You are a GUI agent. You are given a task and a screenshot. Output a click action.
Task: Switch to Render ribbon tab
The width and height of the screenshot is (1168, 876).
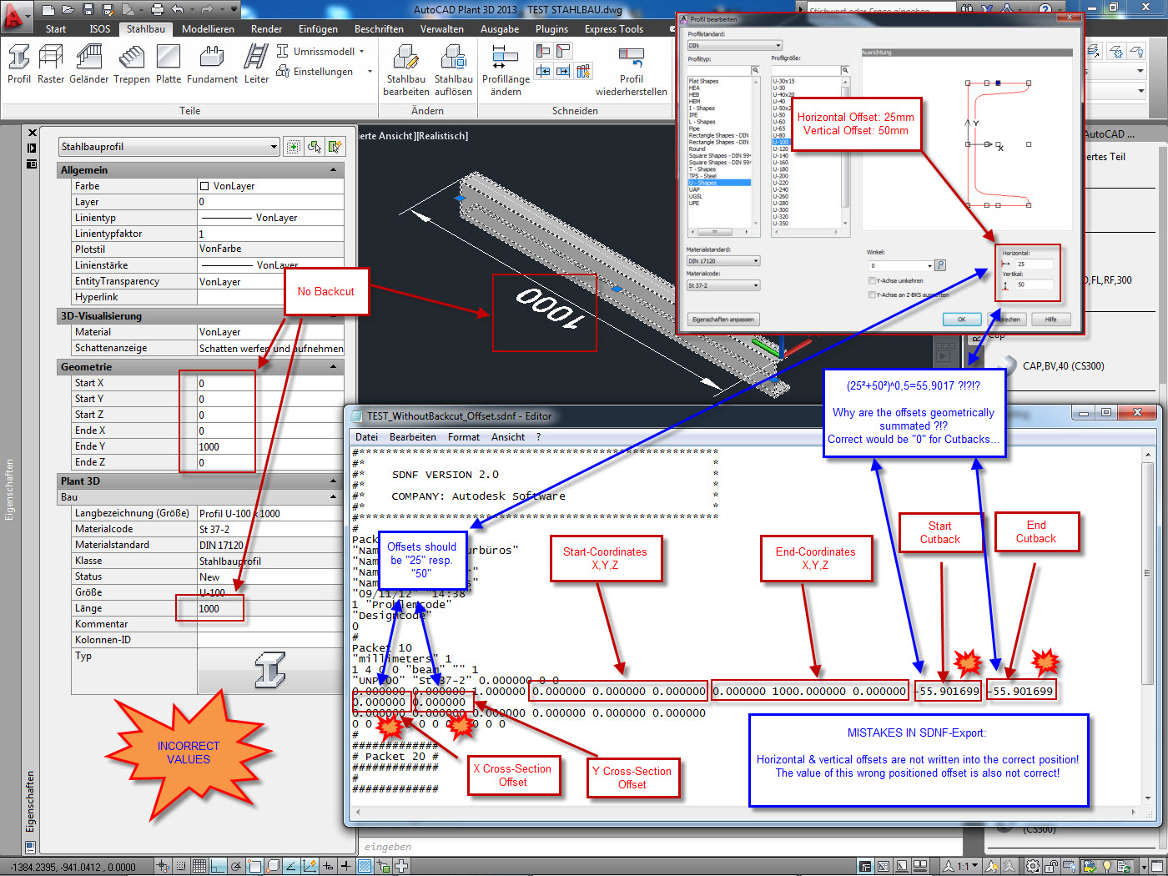click(267, 29)
